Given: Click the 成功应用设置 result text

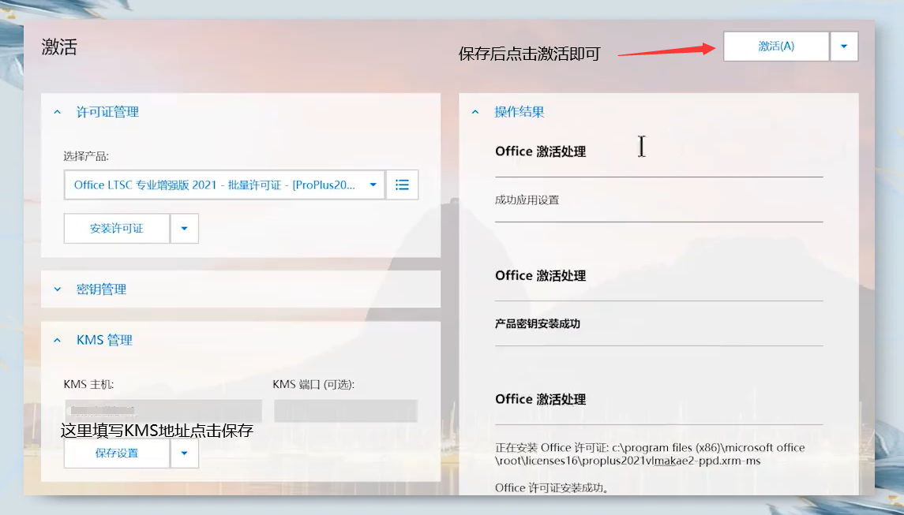Looking at the screenshot, I should pyautogui.click(x=527, y=200).
